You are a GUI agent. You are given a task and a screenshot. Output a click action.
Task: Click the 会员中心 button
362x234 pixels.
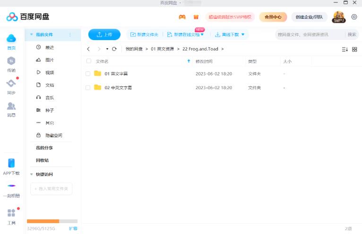pyautogui.click(x=273, y=17)
